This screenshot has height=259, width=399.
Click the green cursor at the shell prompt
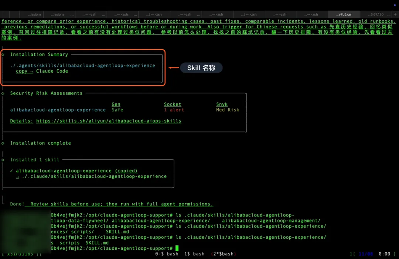click(x=177, y=248)
